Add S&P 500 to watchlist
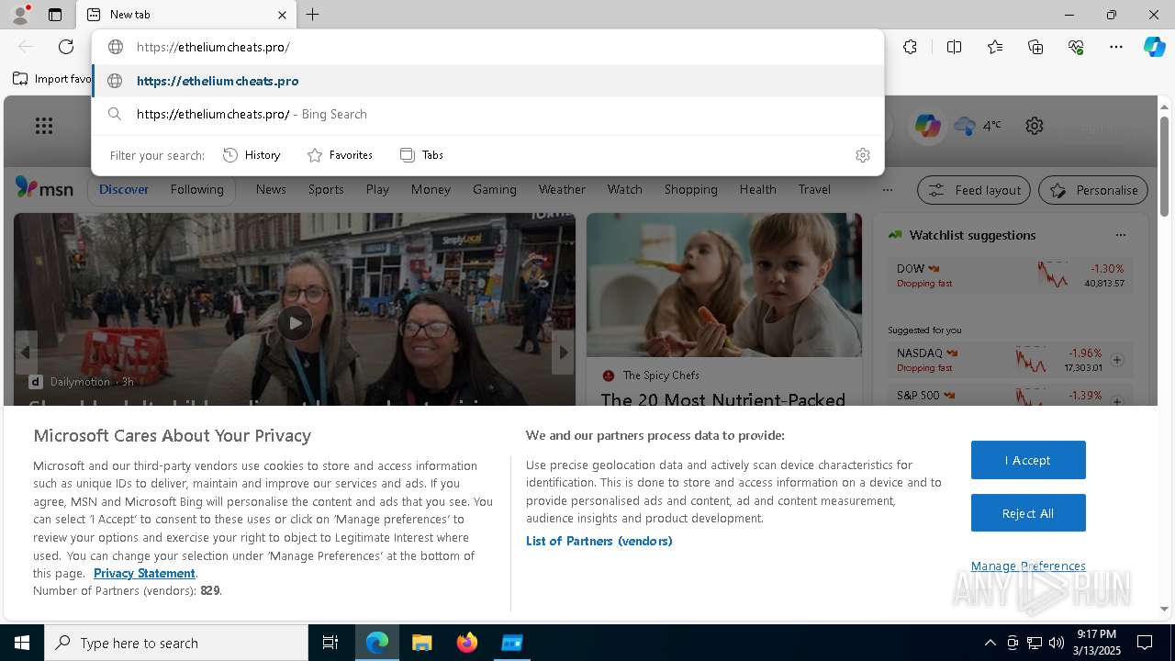This screenshot has height=661, width=1175. tap(1117, 400)
